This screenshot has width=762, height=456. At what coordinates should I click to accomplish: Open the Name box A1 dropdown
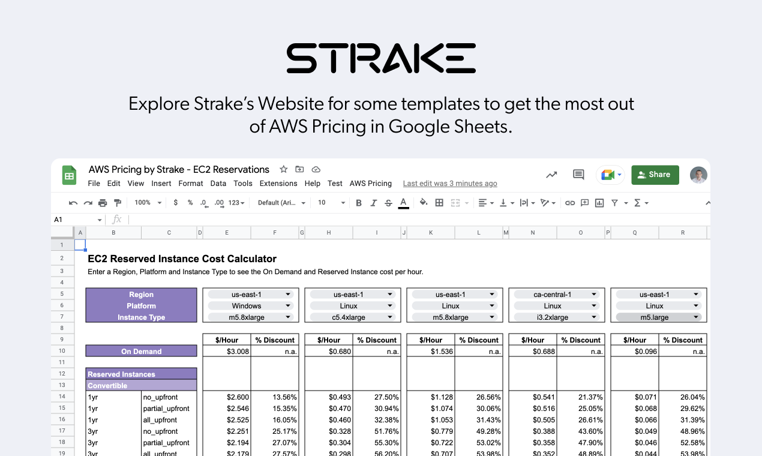[x=100, y=220]
